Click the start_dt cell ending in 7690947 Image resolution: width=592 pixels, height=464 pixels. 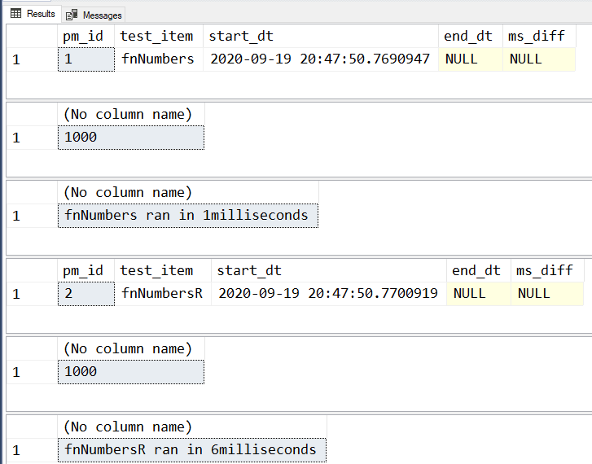pos(319,59)
